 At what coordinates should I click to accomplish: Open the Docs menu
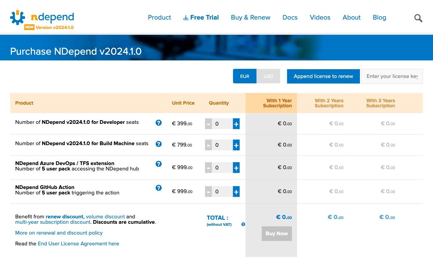(290, 18)
